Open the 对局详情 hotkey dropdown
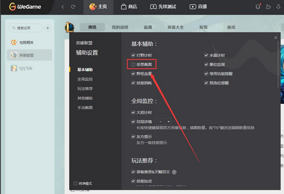This screenshot has height=194, width=284. coord(162,122)
